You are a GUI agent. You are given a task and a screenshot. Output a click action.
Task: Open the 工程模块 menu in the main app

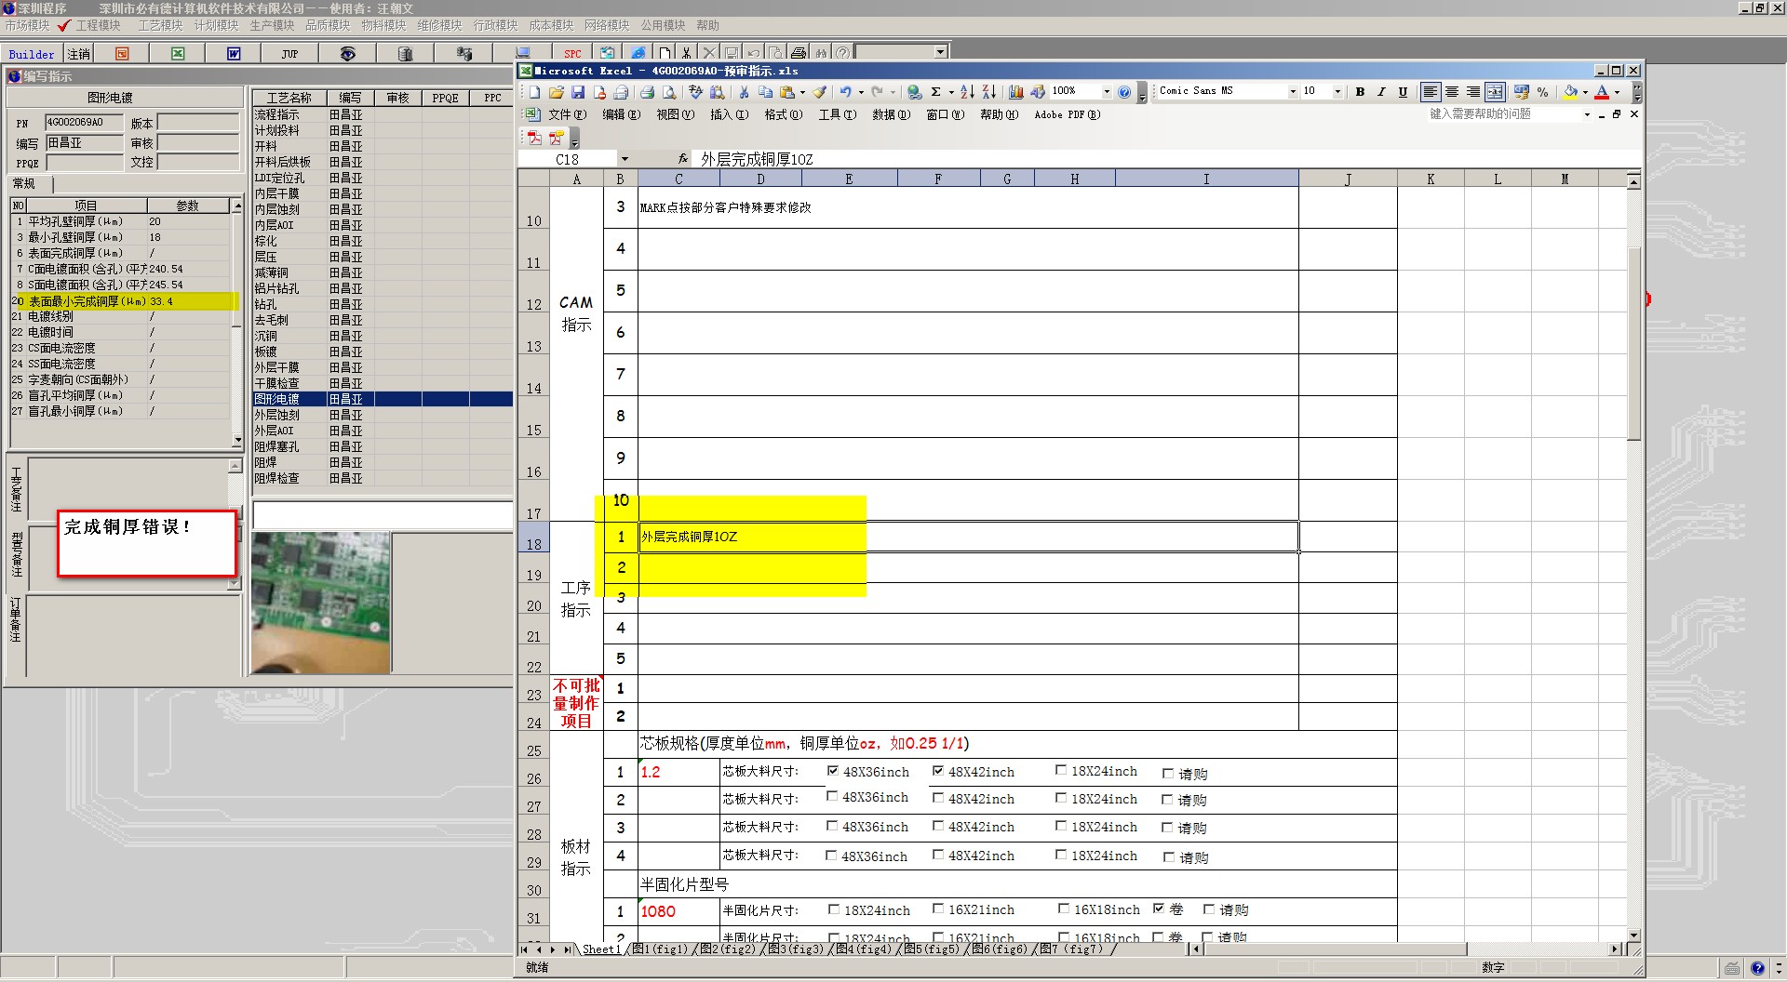(98, 25)
